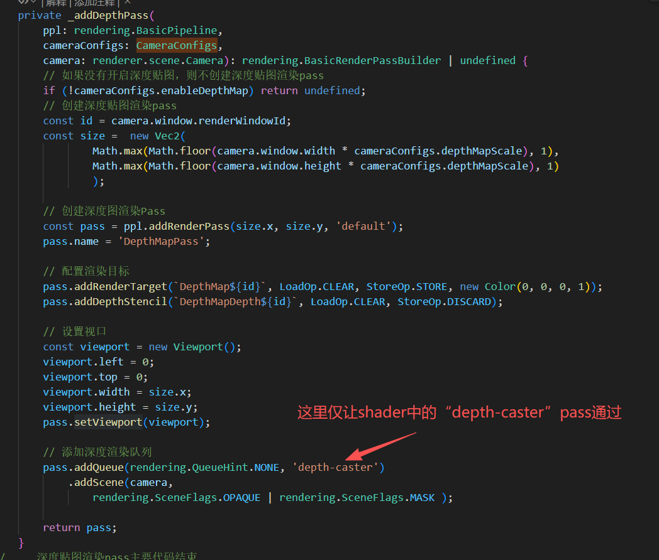659x560 pixels.
Task: Click the return pass statement
Action: [x=80, y=528]
